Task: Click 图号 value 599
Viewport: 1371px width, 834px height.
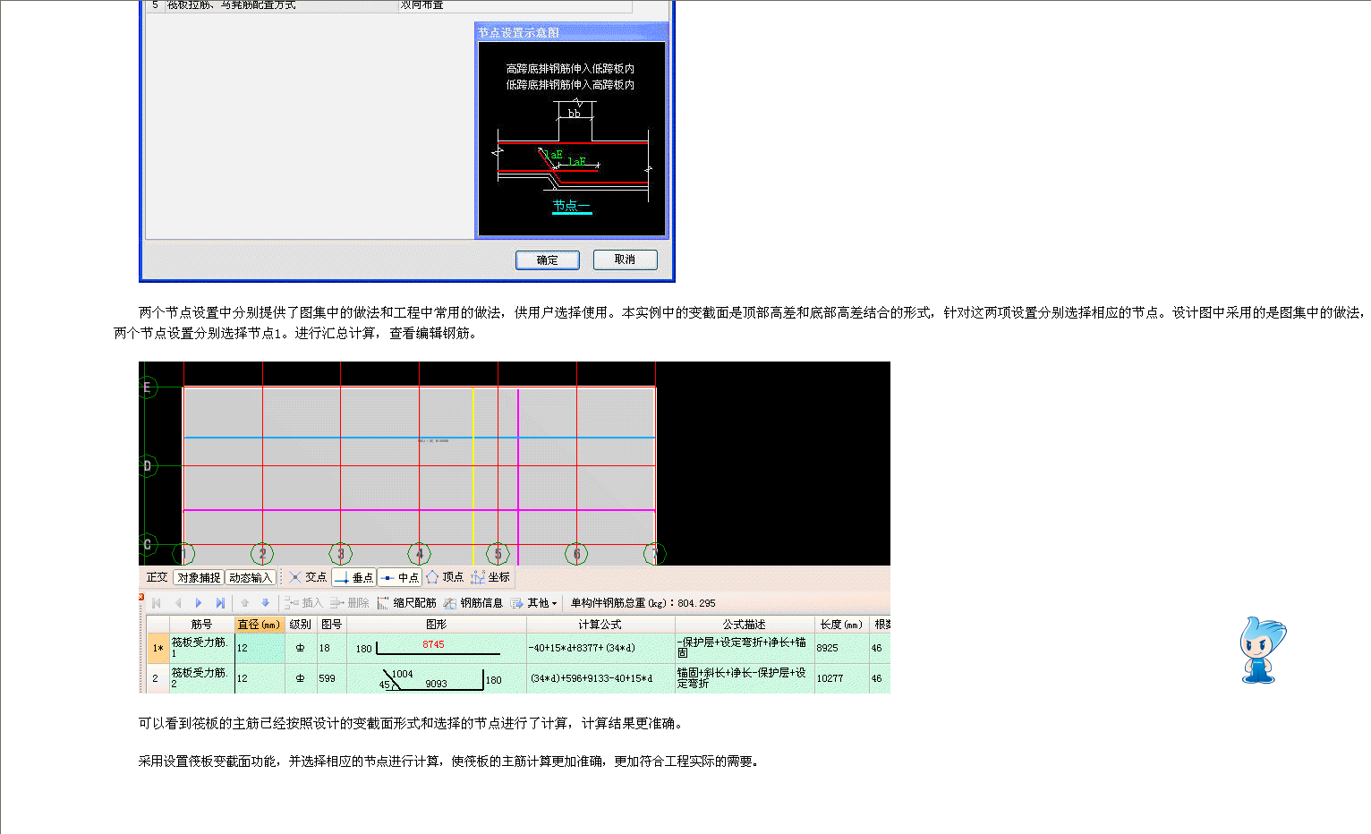Action: click(328, 678)
